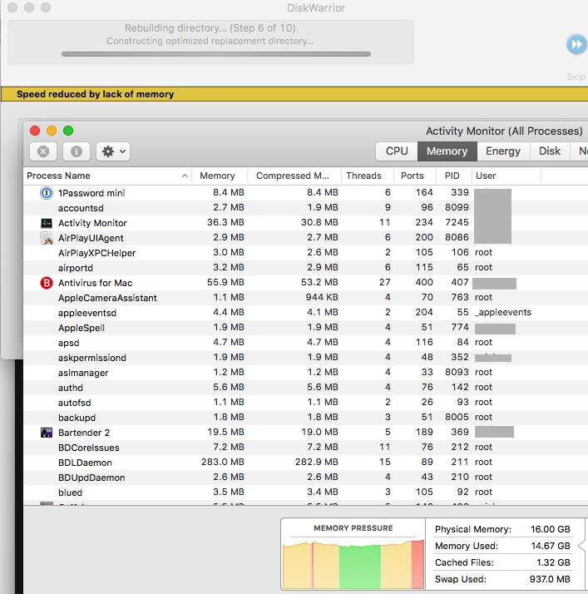Viewport: 588px width, 594px height.
Task: Sort by the Memory column header
Action: [220, 176]
